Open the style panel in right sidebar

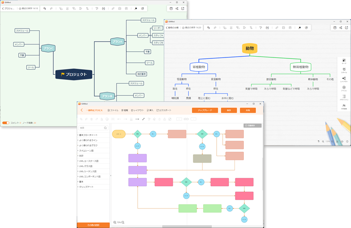point(344,70)
